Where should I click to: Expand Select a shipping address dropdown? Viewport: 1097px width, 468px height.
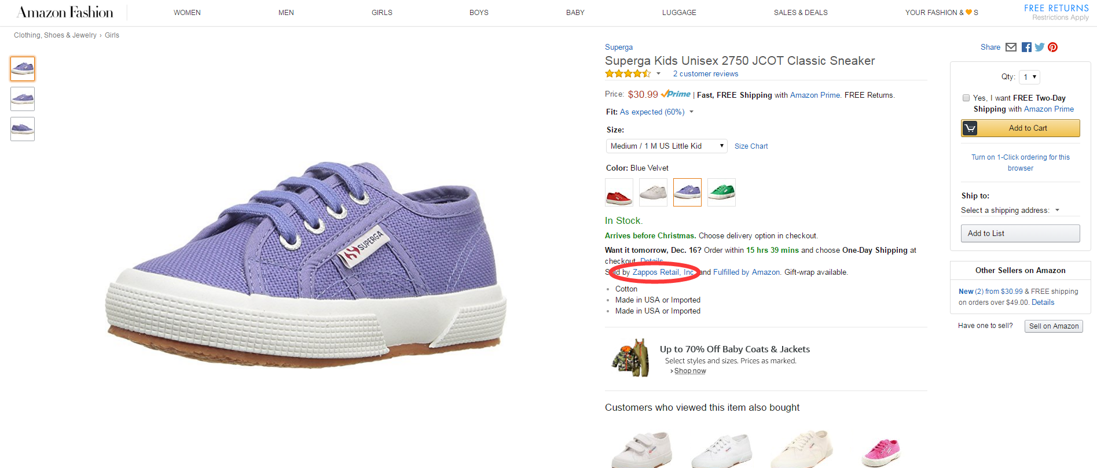pyautogui.click(x=1057, y=210)
